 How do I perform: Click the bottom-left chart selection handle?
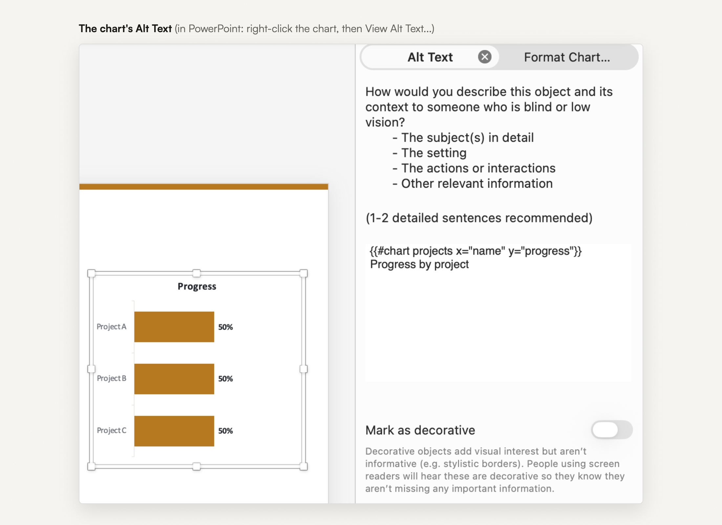92,466
